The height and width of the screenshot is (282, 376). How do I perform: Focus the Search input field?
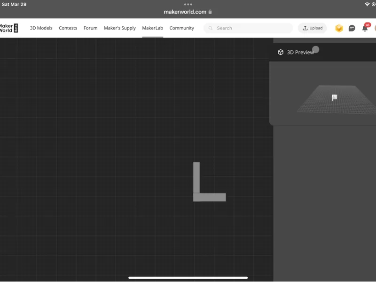pyautogui.click(x=248, y=28)
